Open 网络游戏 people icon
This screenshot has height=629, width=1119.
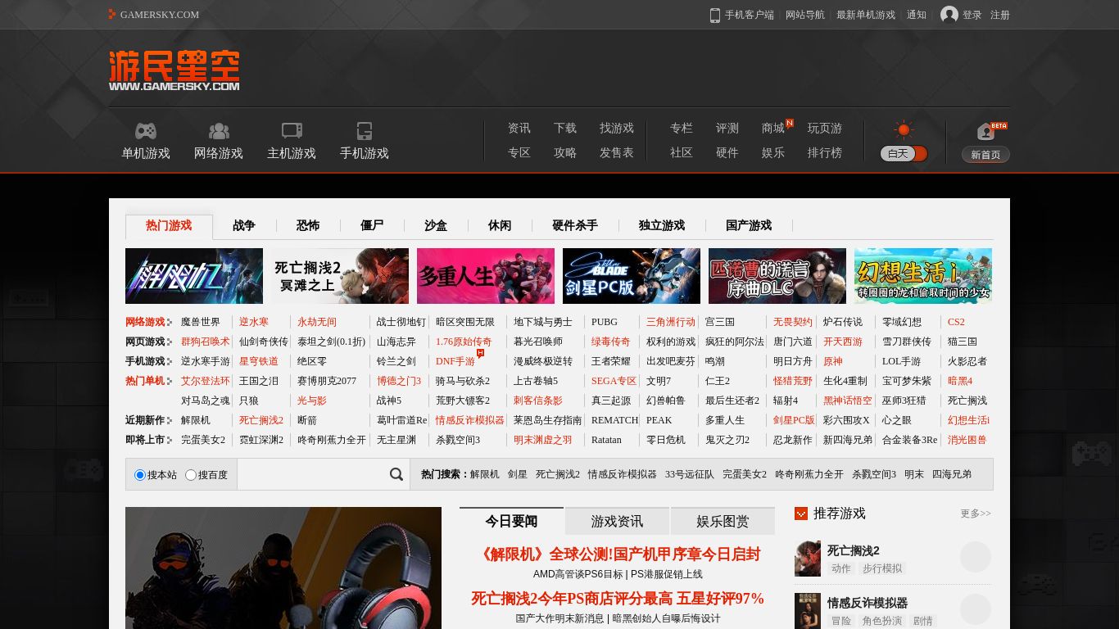pos(219,131)
